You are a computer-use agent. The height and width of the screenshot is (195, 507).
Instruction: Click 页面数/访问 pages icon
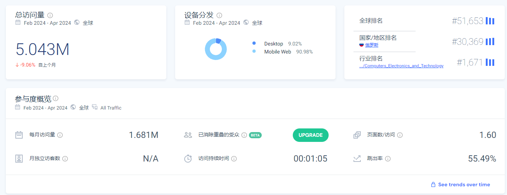(357, 135)
